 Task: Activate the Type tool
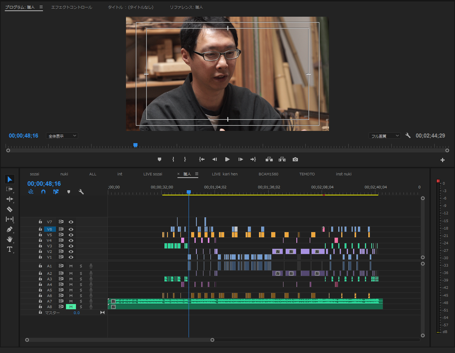(x=10, y=249)
